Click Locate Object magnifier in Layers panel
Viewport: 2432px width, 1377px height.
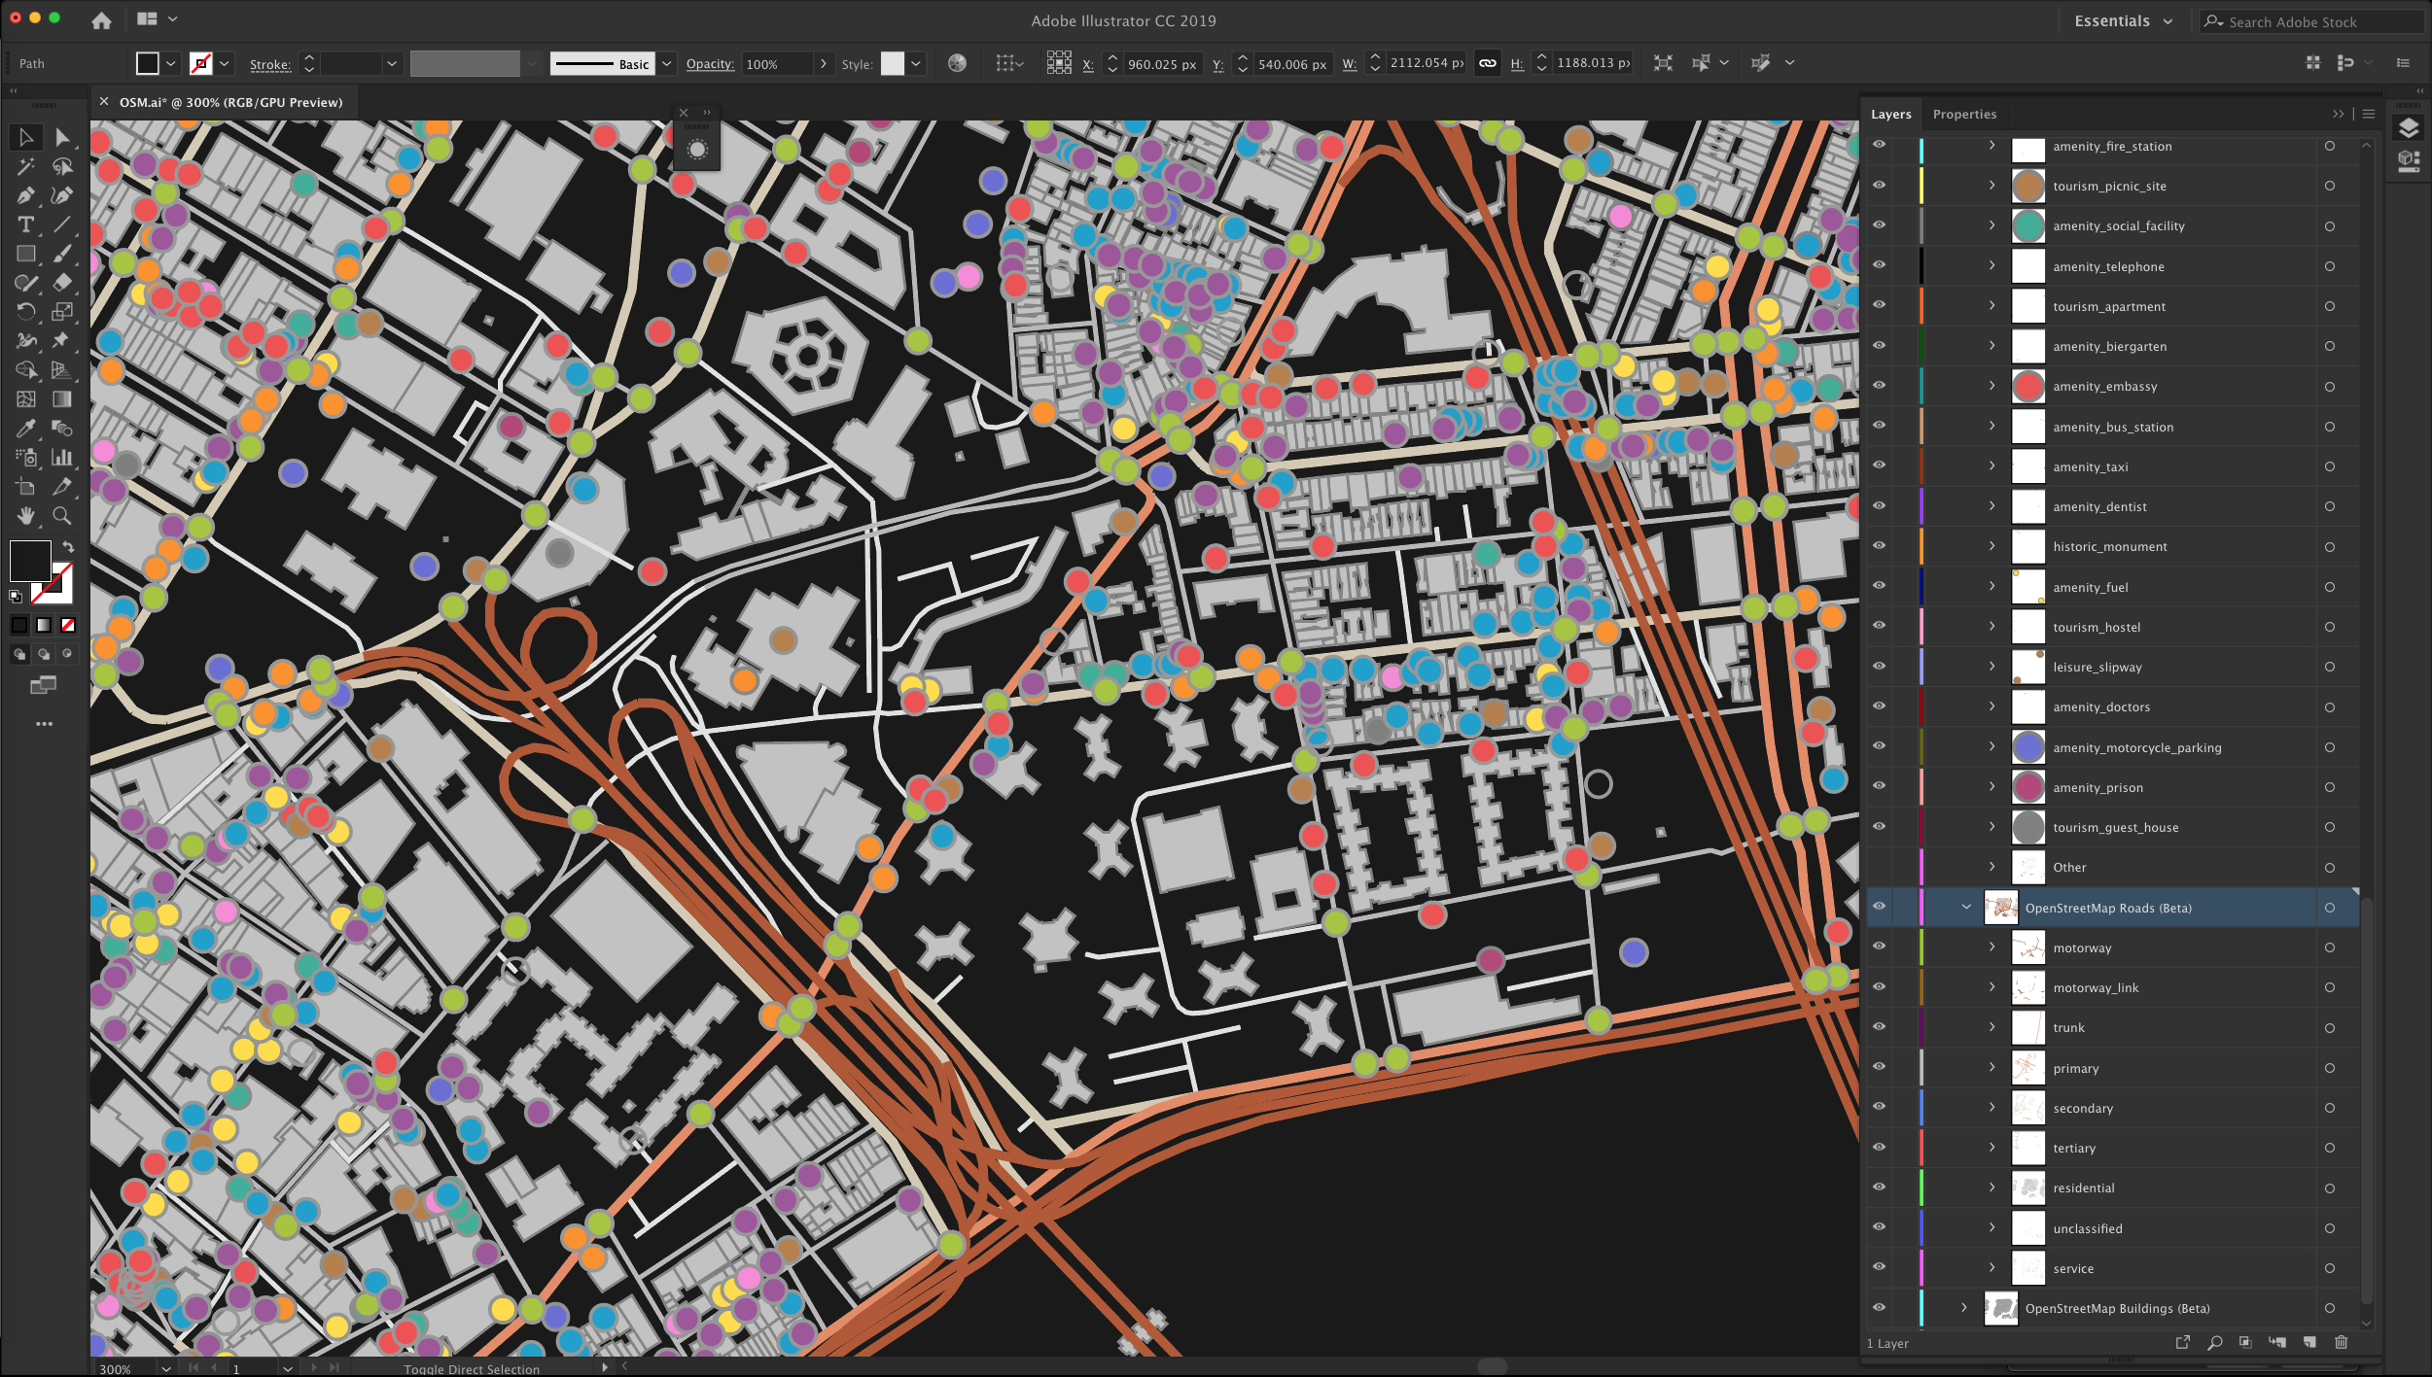(x=2214, y=1342)
